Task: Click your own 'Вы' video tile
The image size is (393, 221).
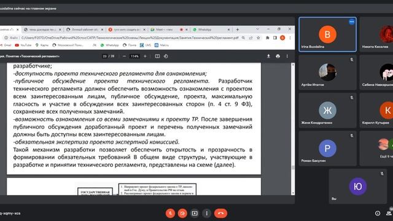Action: [357, 186]
